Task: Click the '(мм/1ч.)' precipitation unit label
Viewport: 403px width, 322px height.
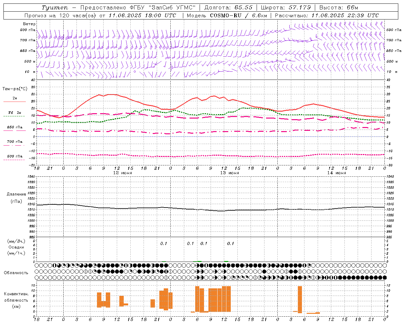Action: point(16,253)
